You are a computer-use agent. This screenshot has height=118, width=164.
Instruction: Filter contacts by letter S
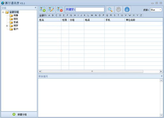(x=115, y=15)
